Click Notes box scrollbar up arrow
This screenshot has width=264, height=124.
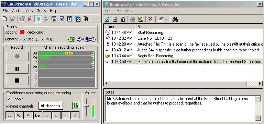(x=258, y=99)
